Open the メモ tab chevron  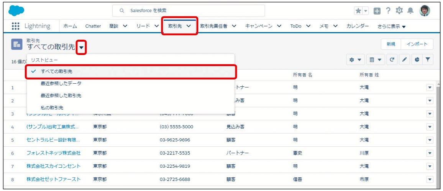pos(335,26)
